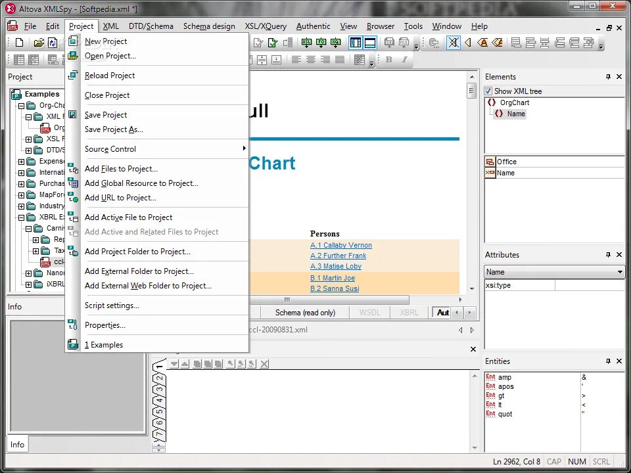Toggle the Bold formatting button
Image resolution: width=631 pixels, height=473 pixels.
click(388, 60)
